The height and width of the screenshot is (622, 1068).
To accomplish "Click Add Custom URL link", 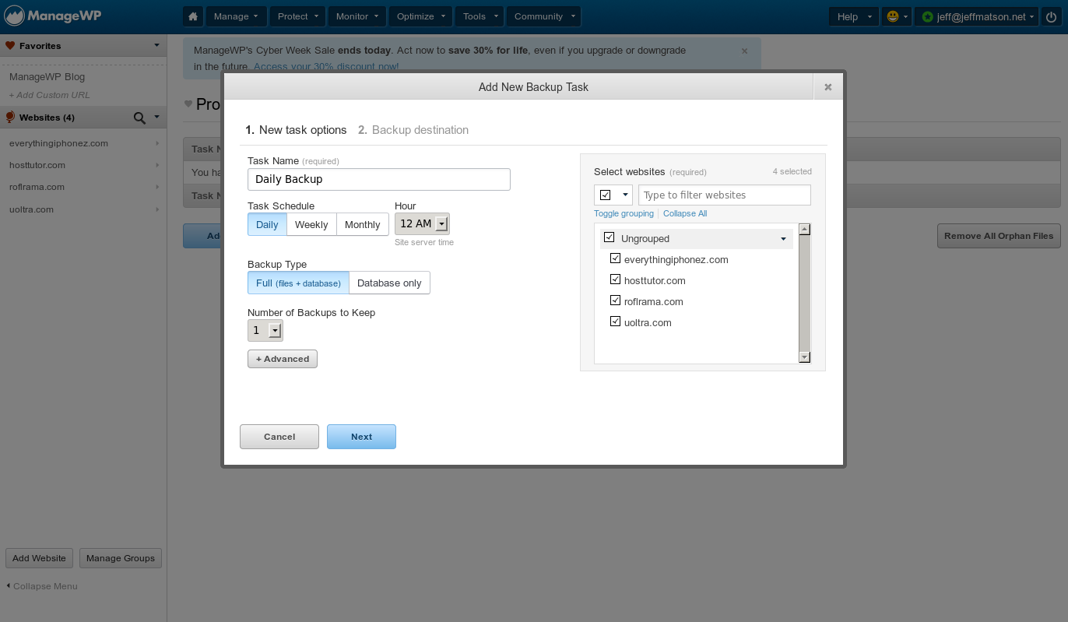I will pos(49,95).
